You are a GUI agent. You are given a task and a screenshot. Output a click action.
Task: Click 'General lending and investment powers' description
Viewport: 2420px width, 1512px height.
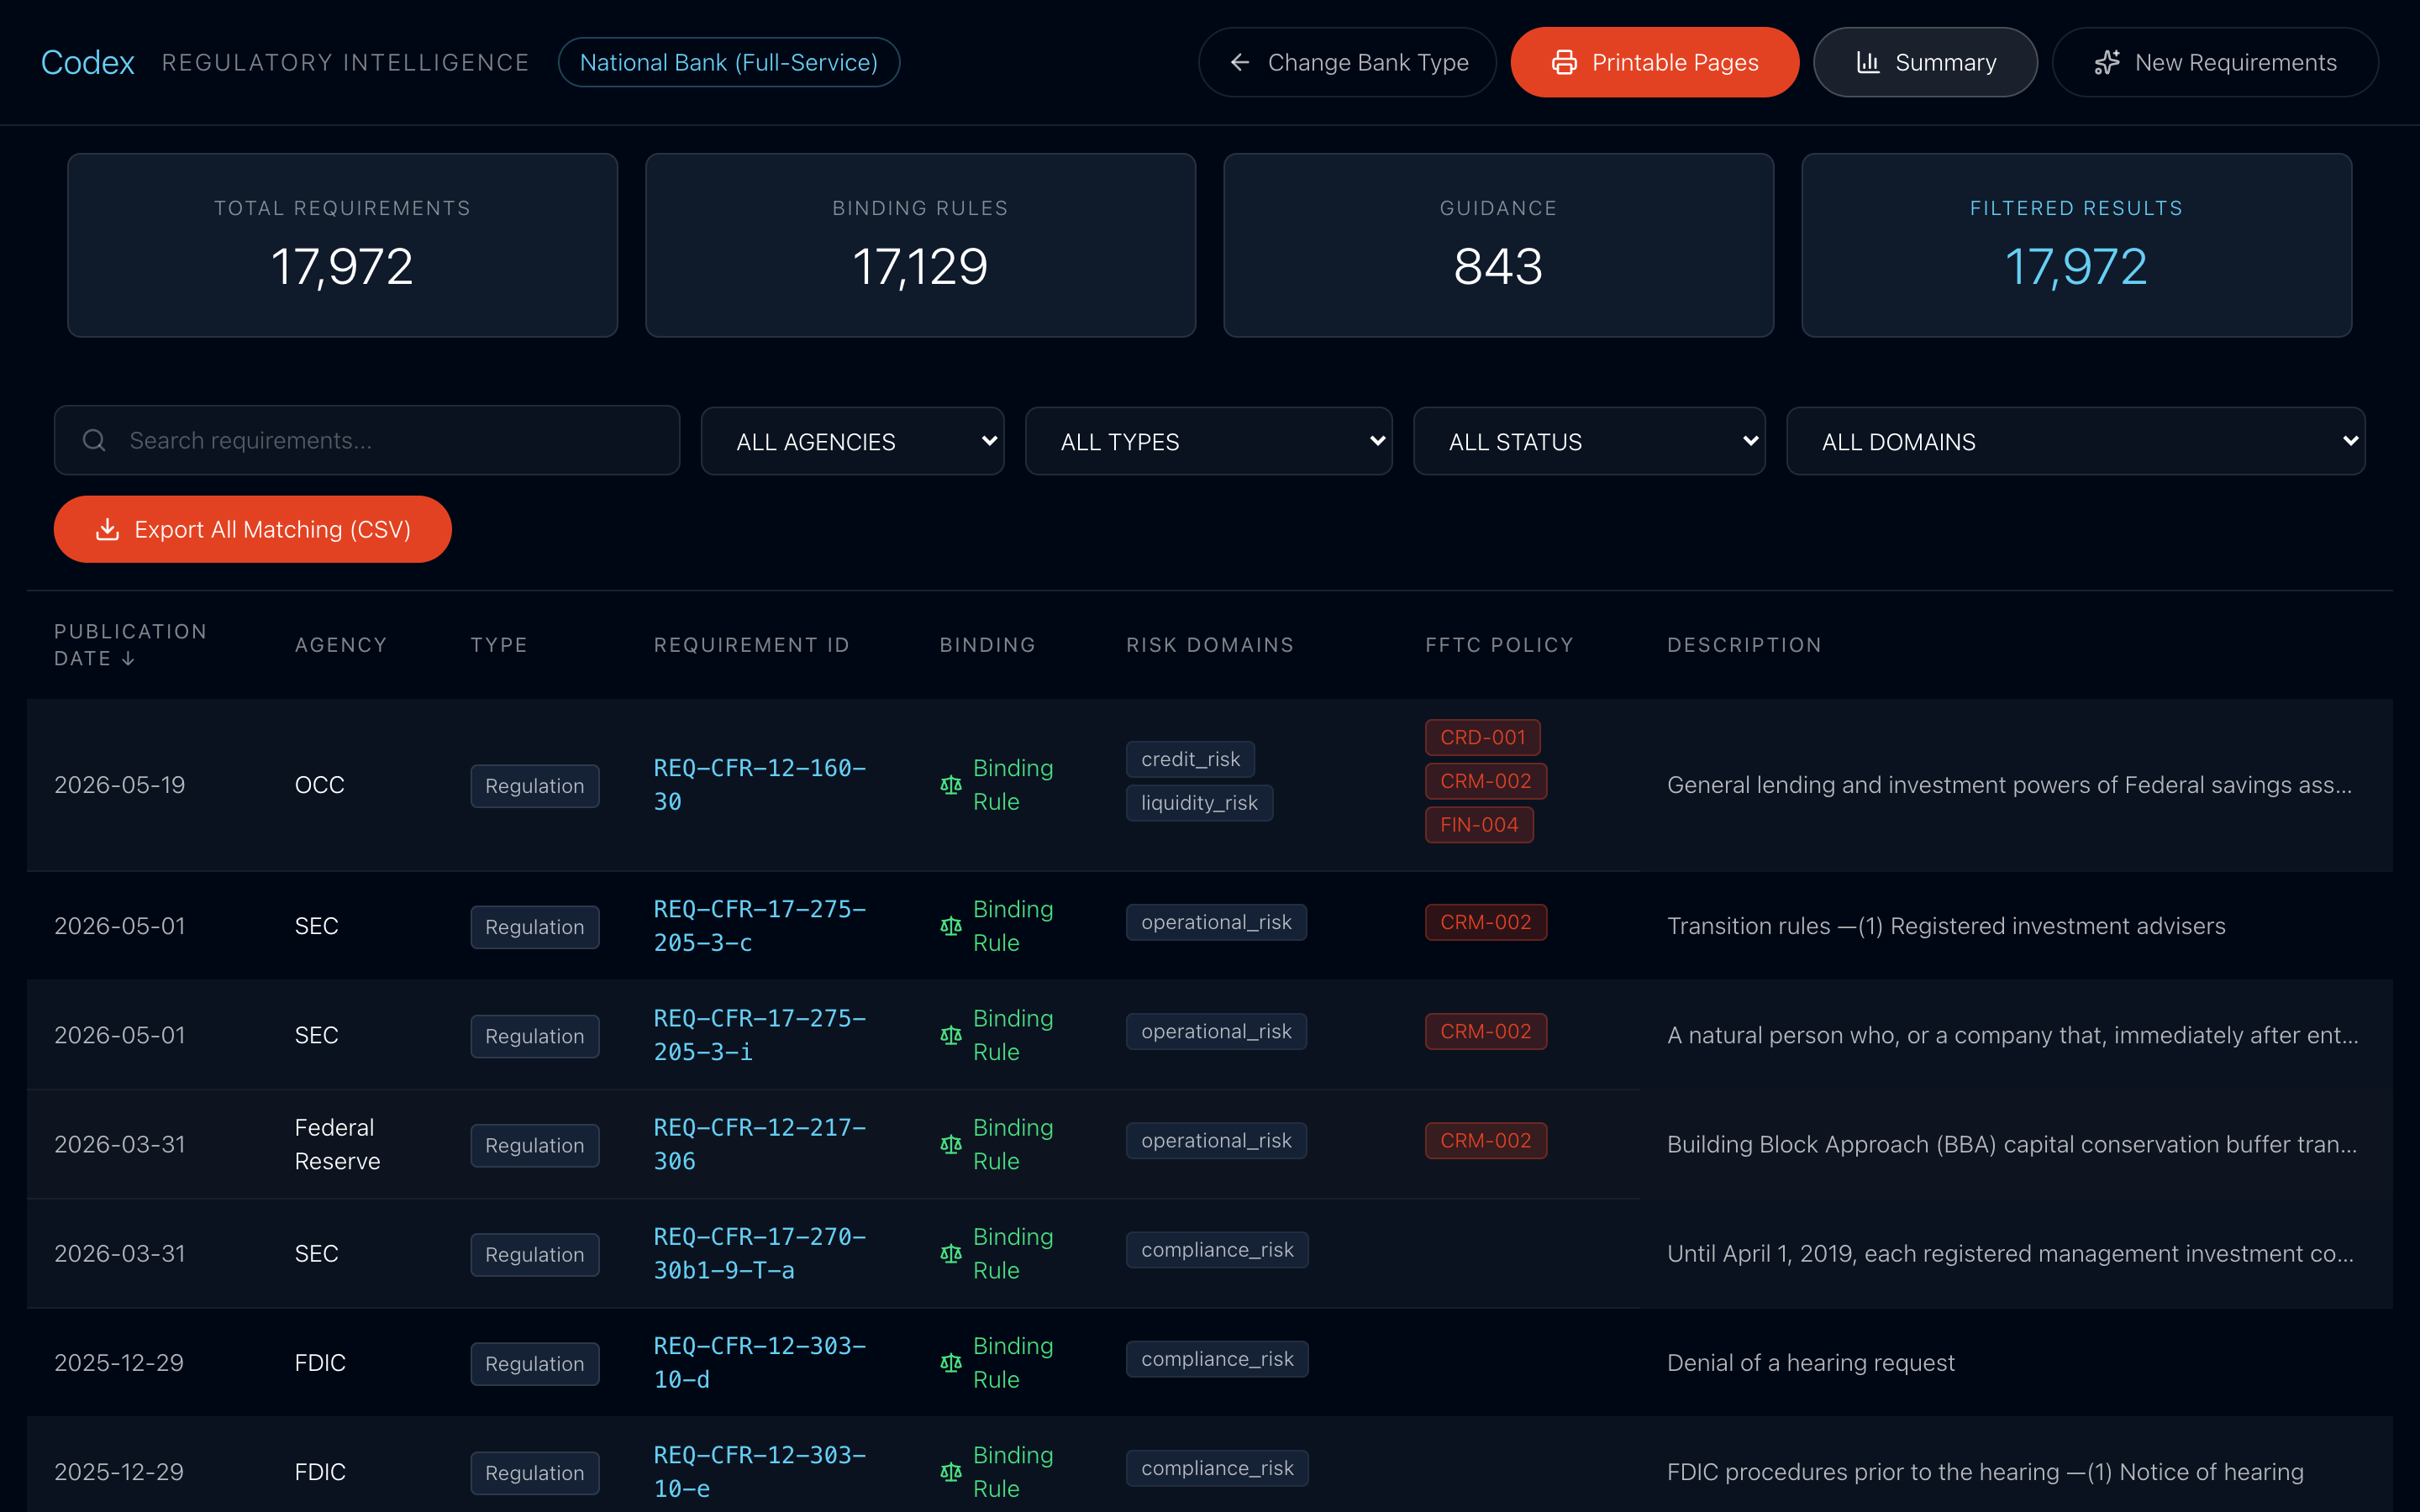(2009, 785)
